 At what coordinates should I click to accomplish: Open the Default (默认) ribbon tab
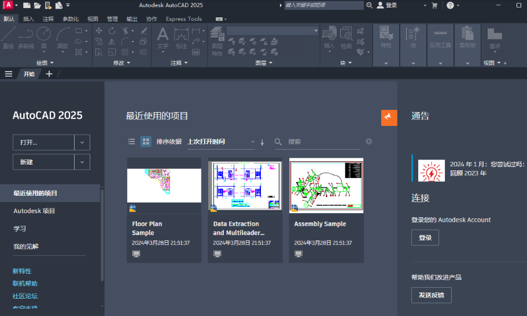tap(9, 19)
